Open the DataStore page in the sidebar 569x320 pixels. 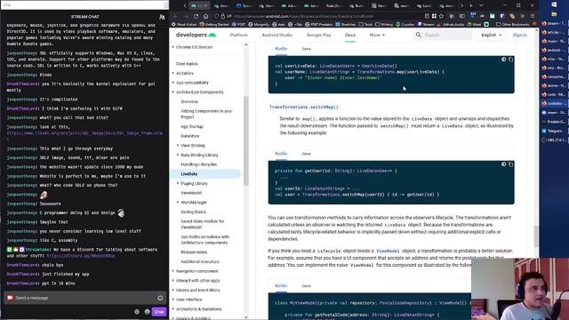click(x=190, y=136)
